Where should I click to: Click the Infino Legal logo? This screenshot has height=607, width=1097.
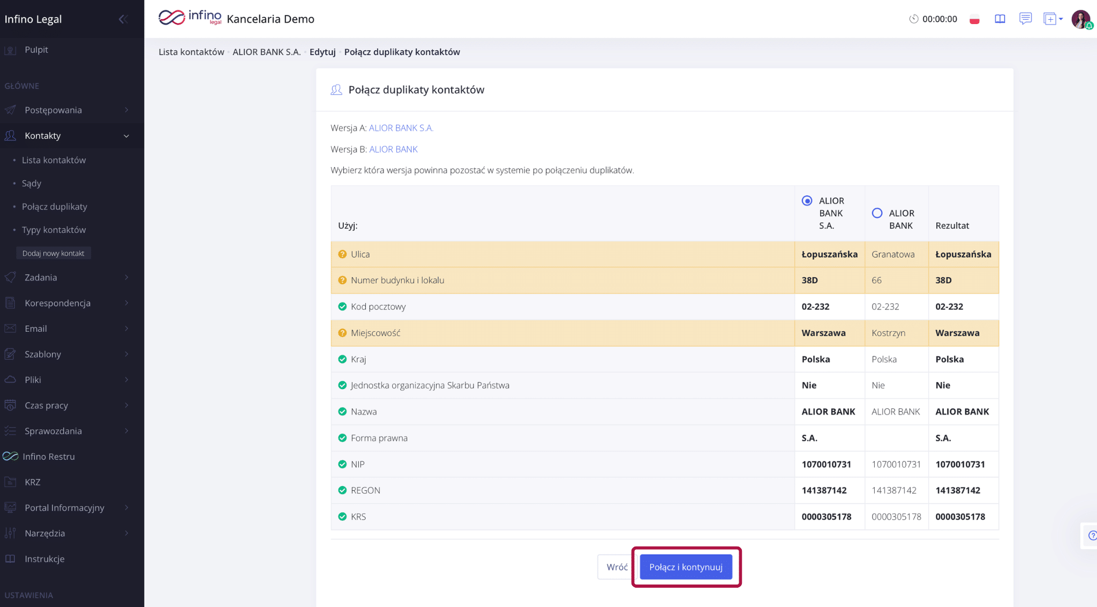point(190,18)
